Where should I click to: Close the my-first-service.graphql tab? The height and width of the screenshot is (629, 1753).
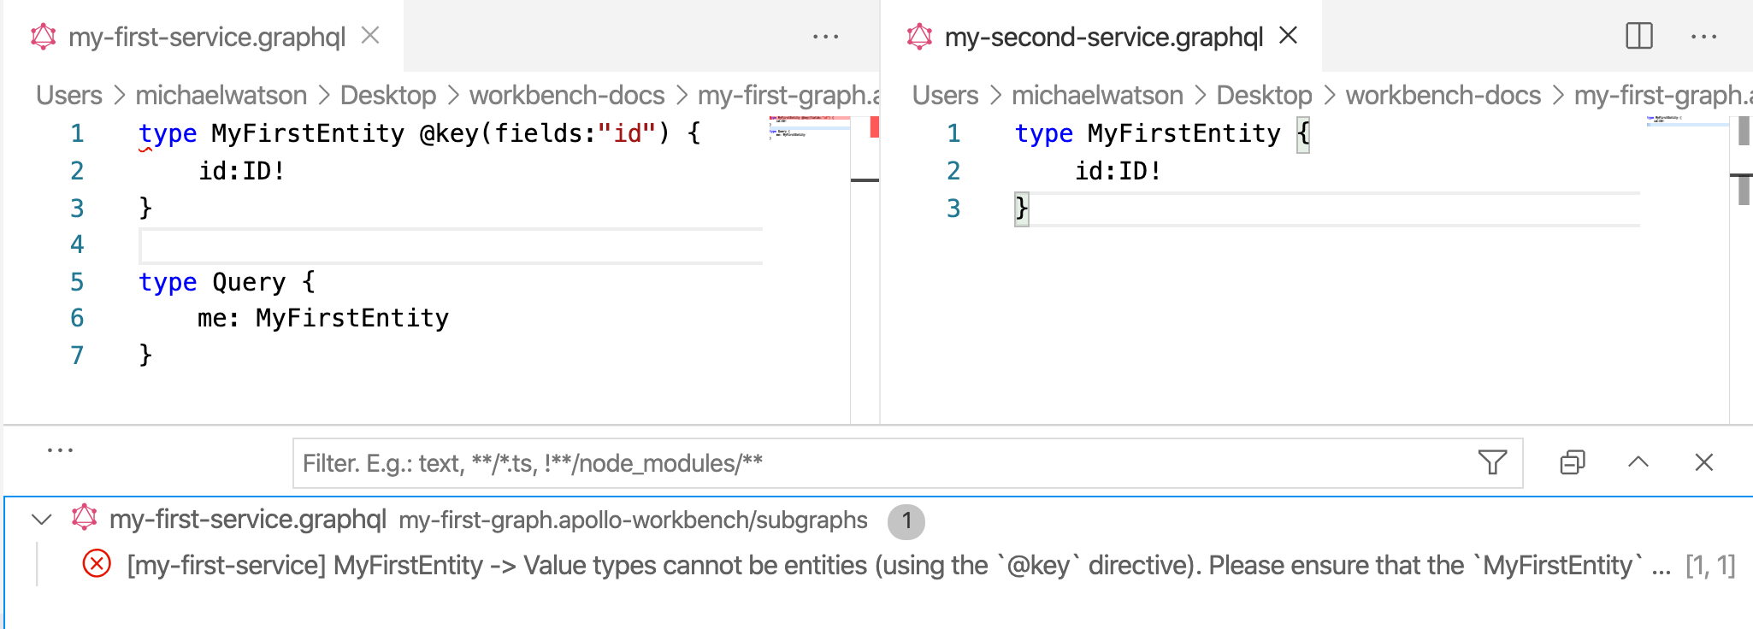click(x=370, y=36)
